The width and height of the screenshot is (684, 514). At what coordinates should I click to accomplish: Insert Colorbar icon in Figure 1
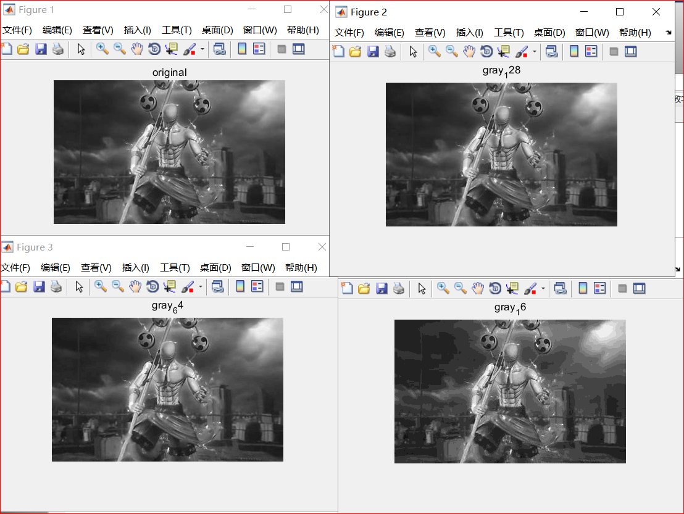pyautogui.click(x=242, y=49)
